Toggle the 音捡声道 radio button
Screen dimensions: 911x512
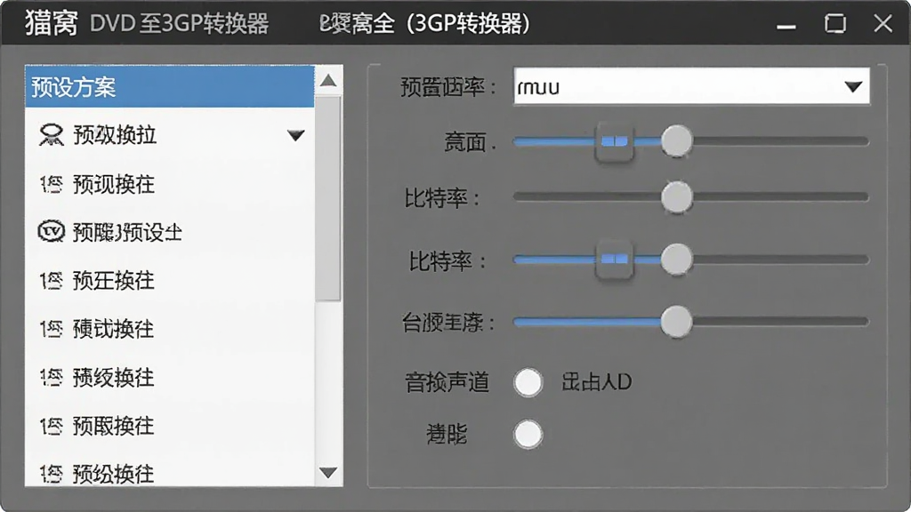point(528,382)
